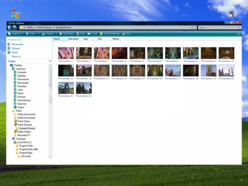This screenshot has width=248, height=186.
Task: Click the Help icon in toolbar
Action: point(239,34)
